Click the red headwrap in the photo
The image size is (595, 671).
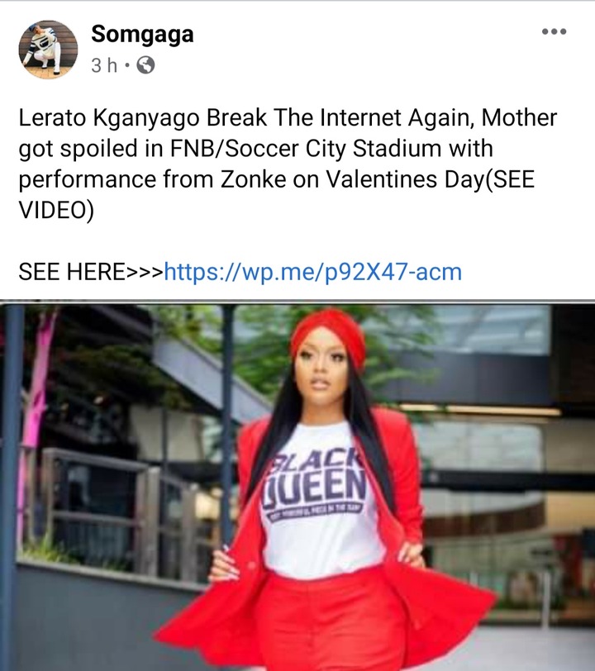(x=329, y=332)
